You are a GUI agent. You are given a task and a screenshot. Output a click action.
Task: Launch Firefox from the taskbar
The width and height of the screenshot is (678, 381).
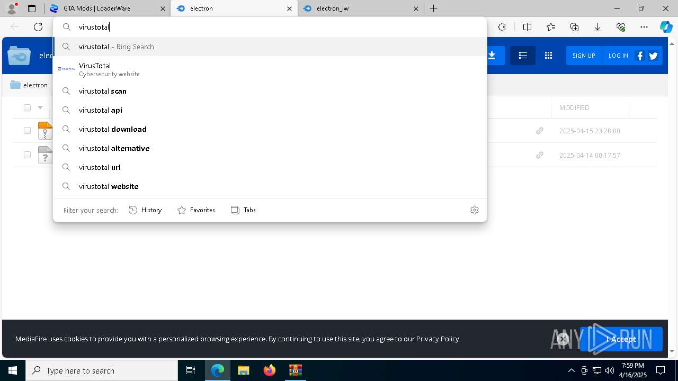[x=270, y=370]
